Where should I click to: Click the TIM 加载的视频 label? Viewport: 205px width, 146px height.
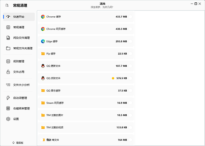(55, 128)
